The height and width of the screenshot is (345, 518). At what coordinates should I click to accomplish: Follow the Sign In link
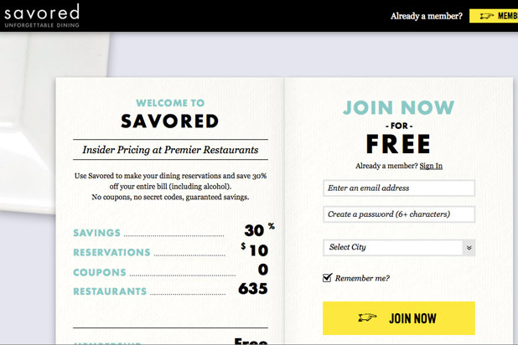(431, 166)
